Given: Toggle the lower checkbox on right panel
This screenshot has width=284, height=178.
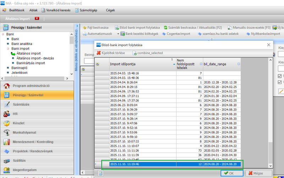Looking at the screenshot, I should pyautogui.click(x=280, y=83).
